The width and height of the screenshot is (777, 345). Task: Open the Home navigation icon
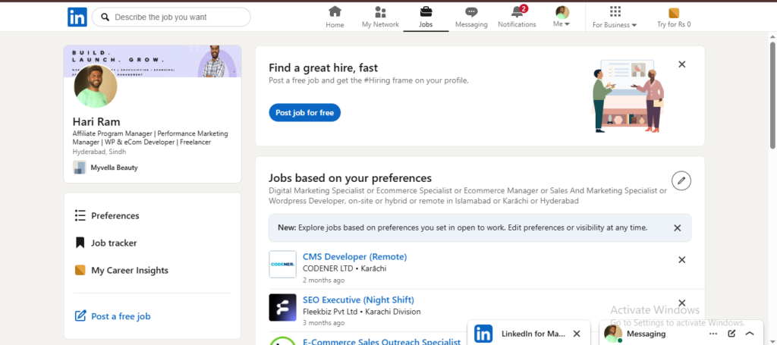(x=335, y=17)
